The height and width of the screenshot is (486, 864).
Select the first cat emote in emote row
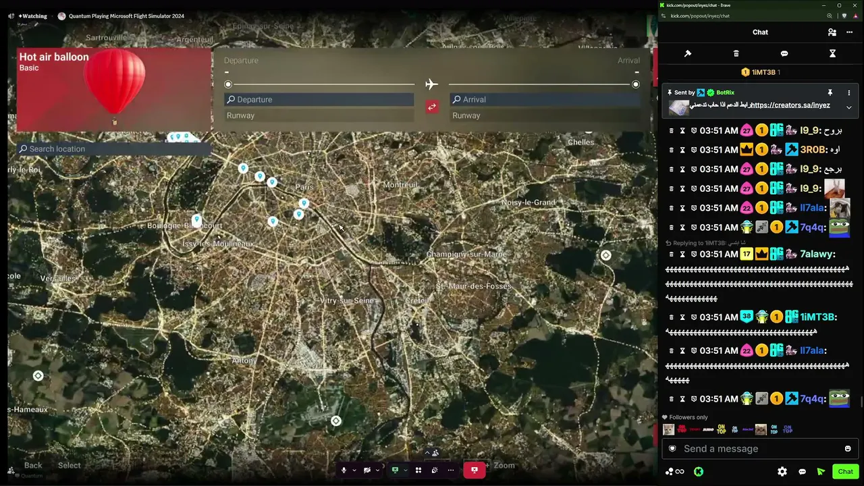pyautogui.click(x=668, y=429)
